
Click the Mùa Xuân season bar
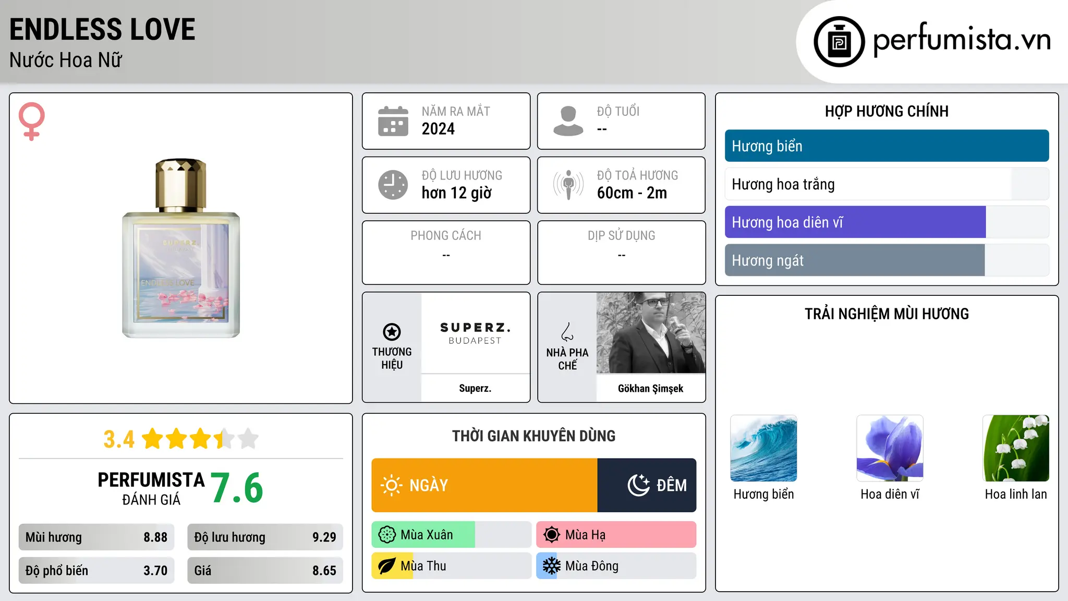tap(451, 535)
